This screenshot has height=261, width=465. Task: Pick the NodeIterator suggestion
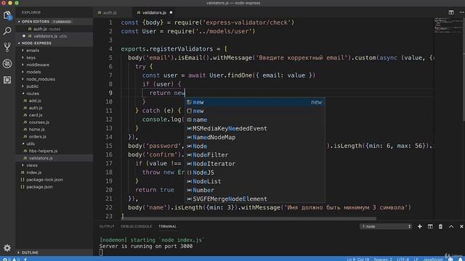(254, 164)
